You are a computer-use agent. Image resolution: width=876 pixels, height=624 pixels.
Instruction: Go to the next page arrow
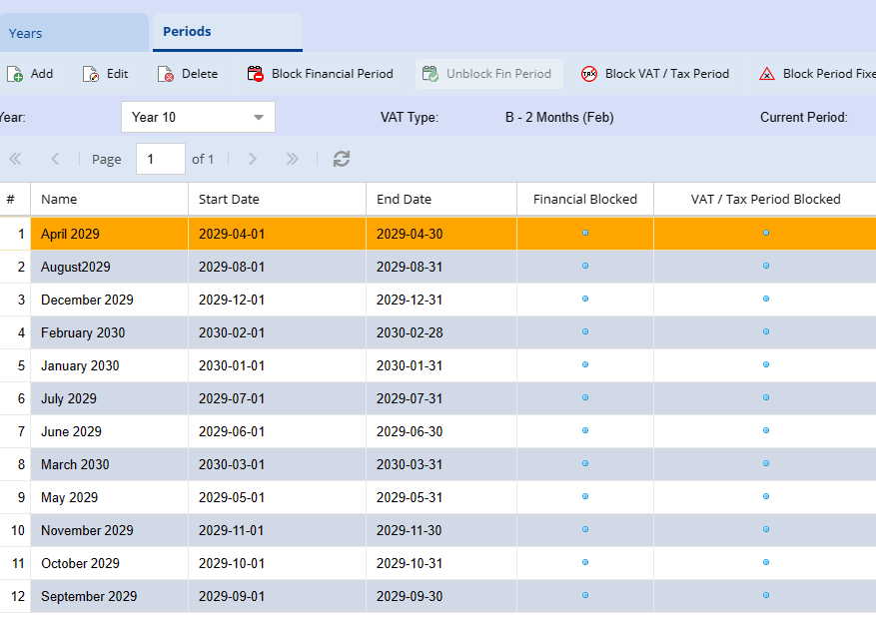[x=253, y=159]
